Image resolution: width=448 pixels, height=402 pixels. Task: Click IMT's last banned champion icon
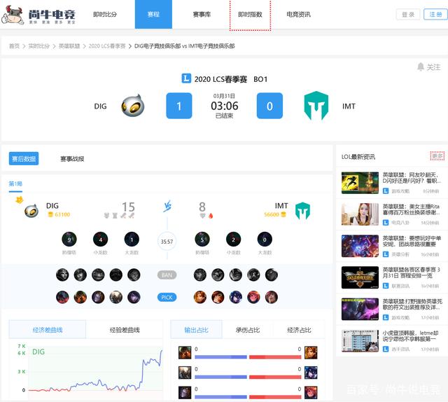click(x=272, y=275)
